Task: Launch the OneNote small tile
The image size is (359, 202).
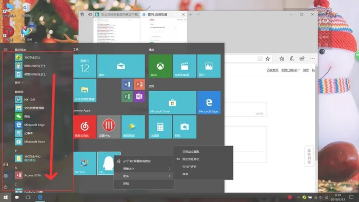Action: pos(139,96)
